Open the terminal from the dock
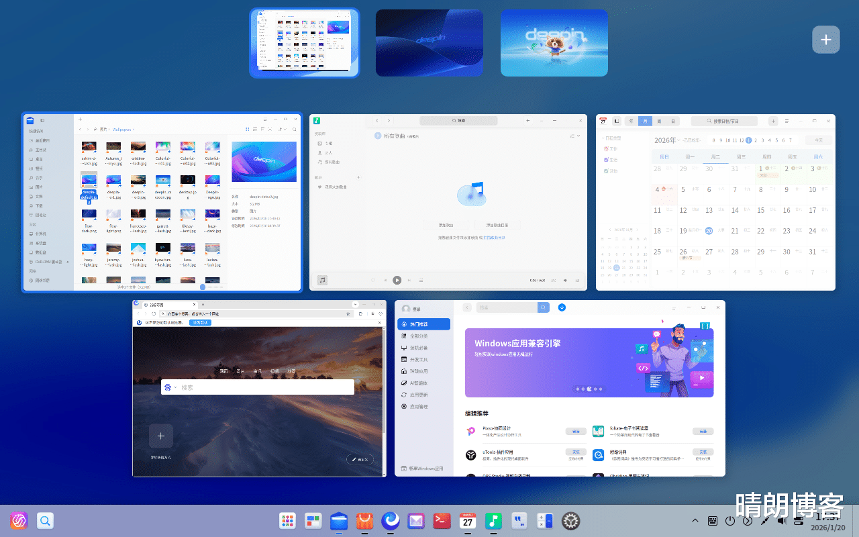This screenshot has height=537, width=859. tap(442, 521)
